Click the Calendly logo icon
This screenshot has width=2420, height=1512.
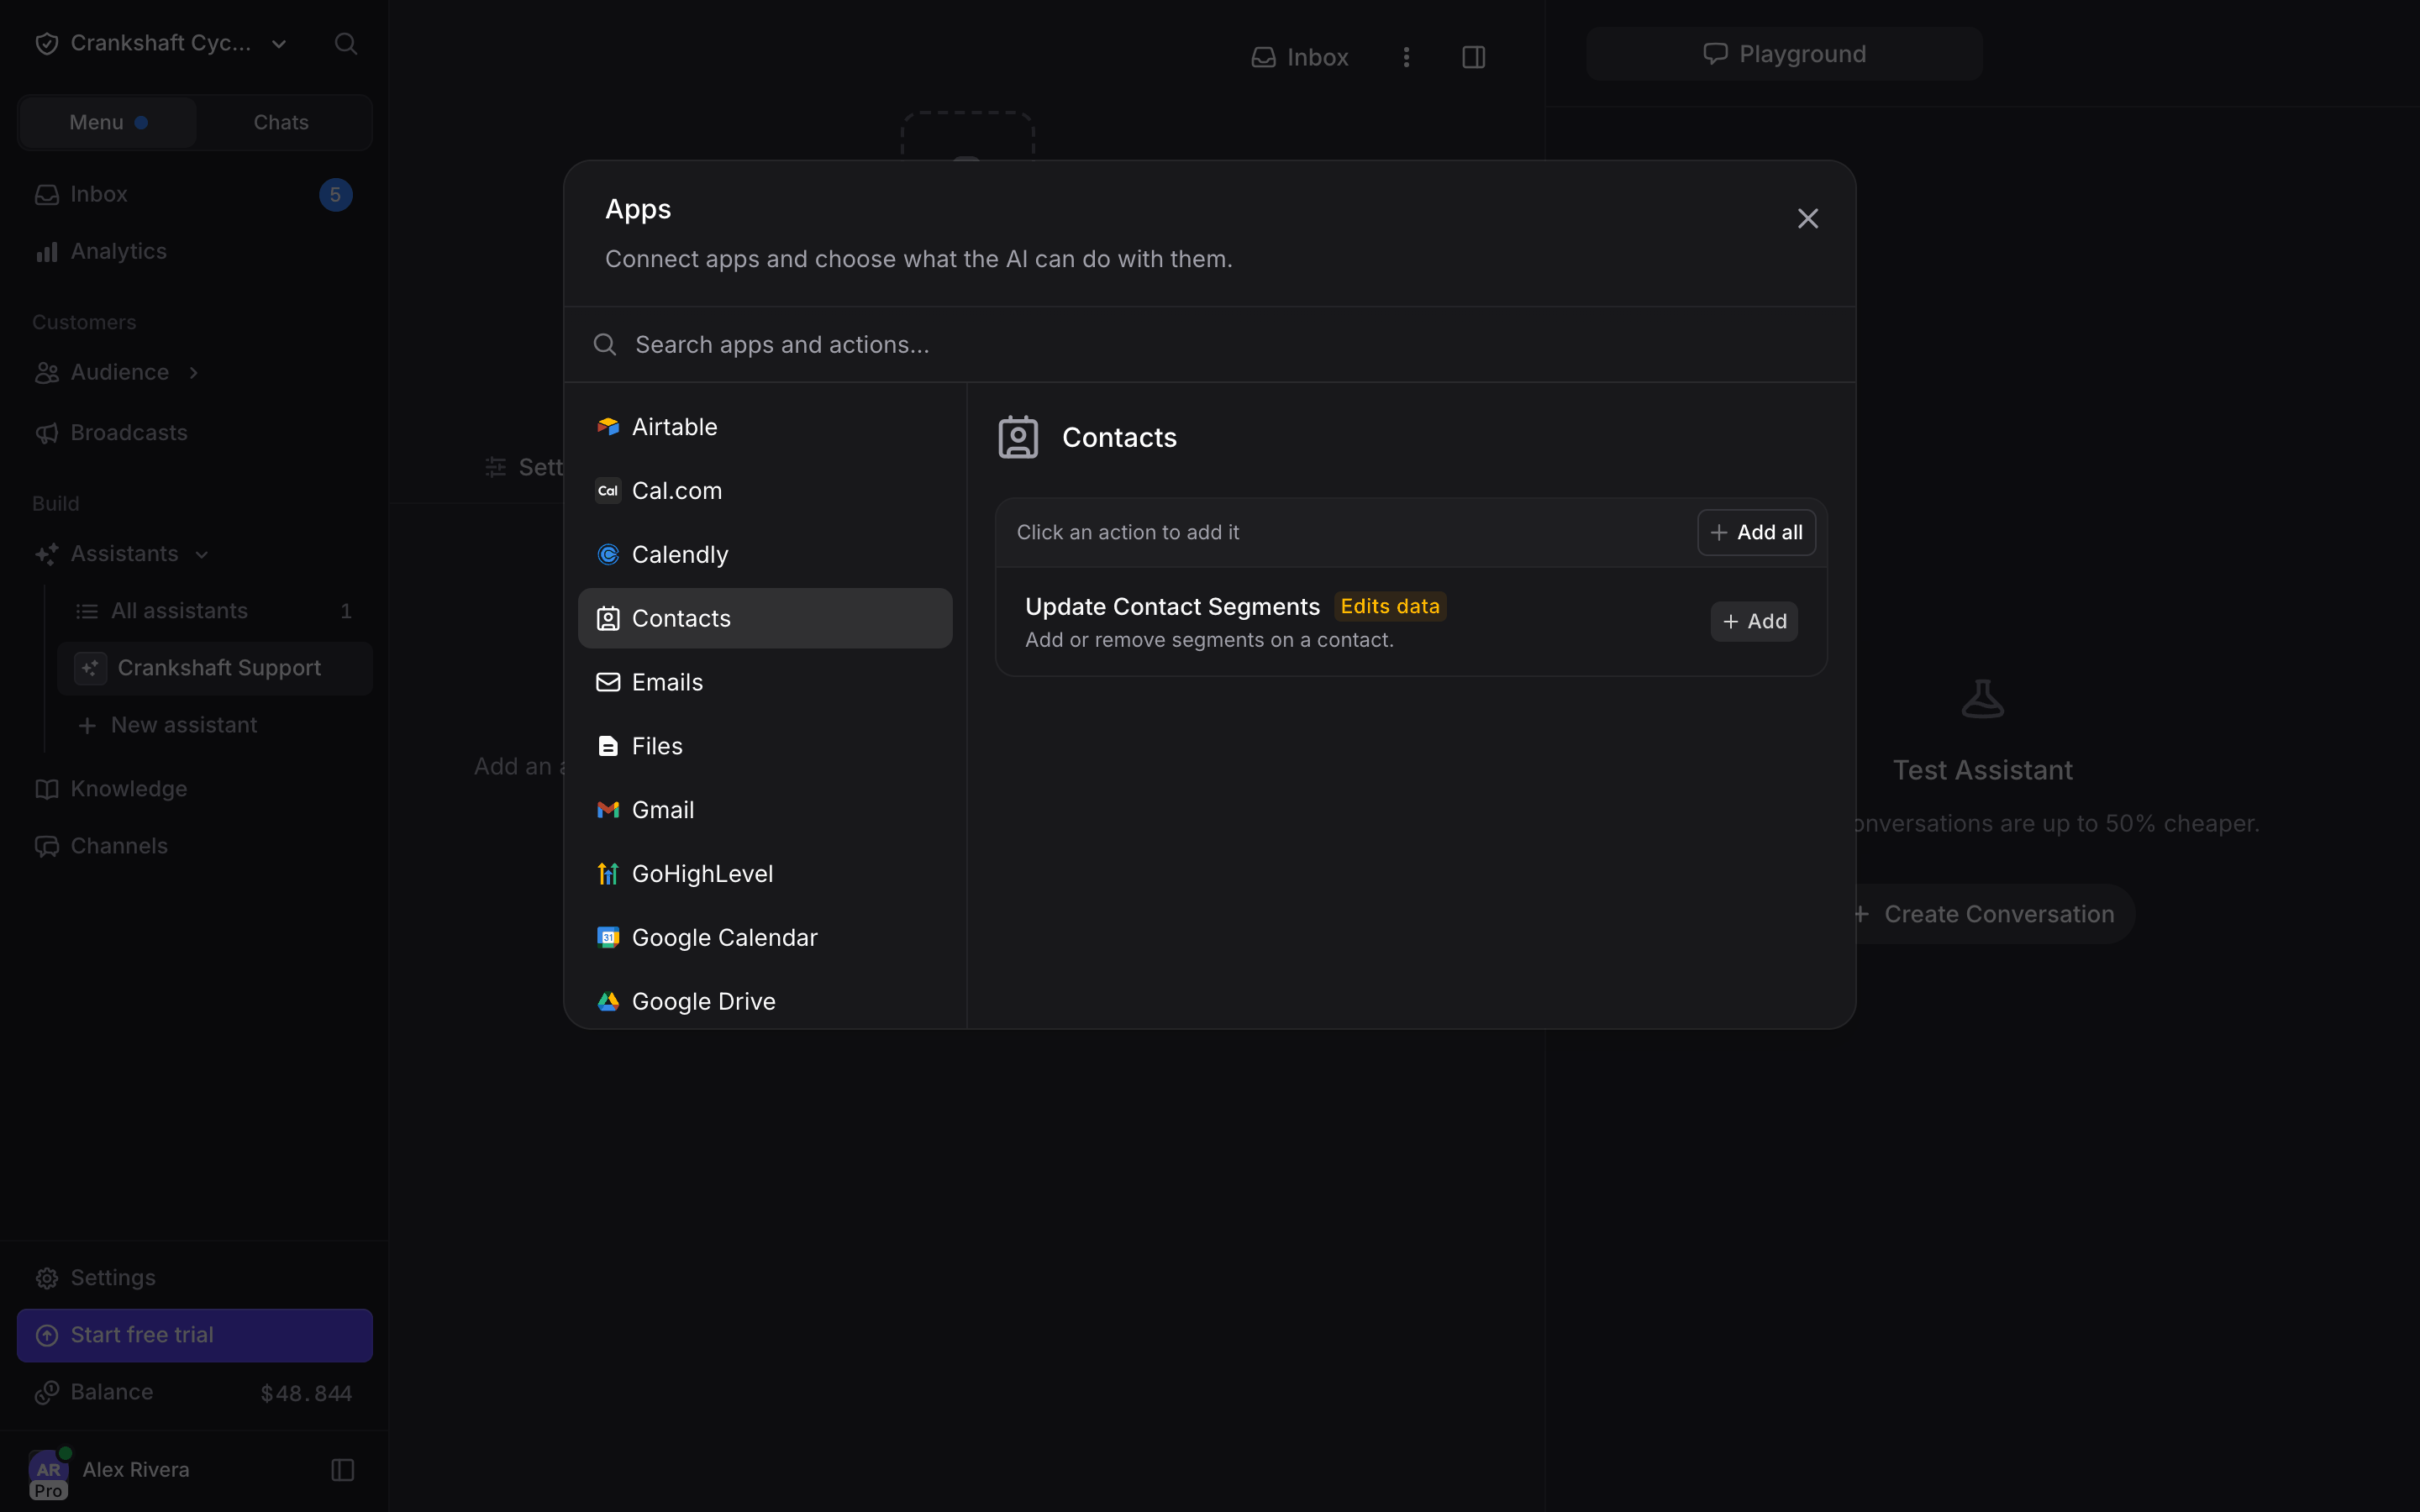pyautogui.click(x=608, y=555)
